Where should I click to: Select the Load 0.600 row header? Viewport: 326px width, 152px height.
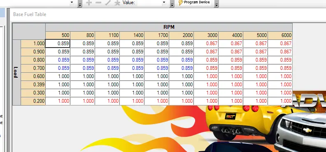click(x=33, y=76)
